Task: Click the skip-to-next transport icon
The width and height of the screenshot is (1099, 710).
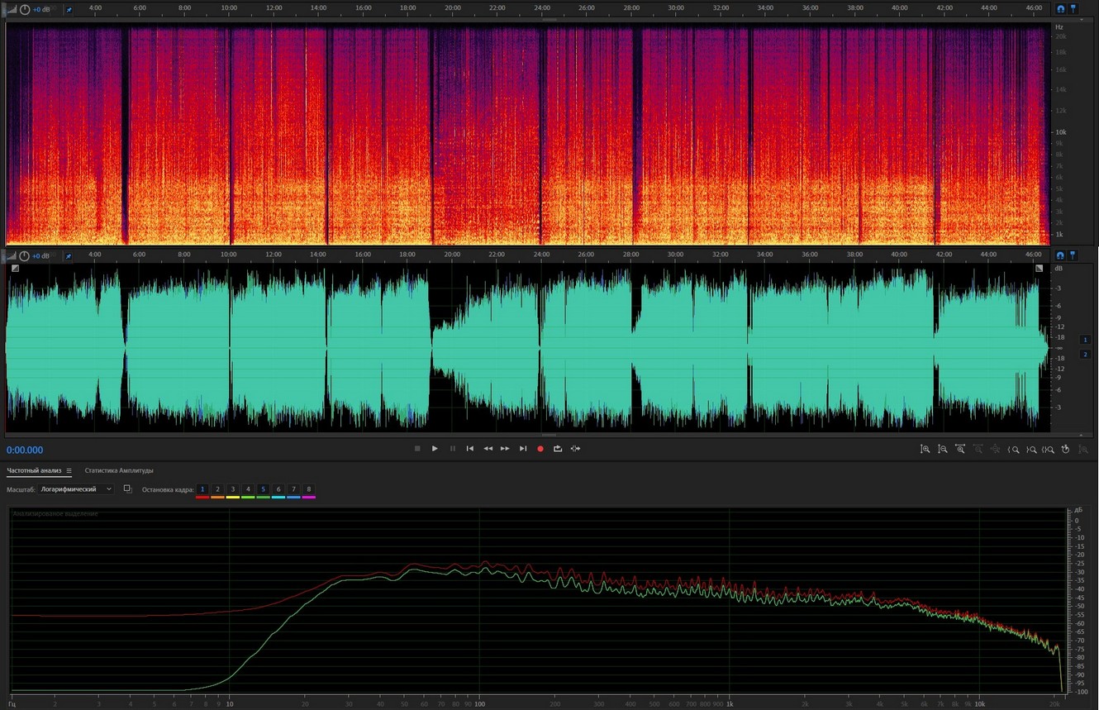Action: tap(522, 449)
